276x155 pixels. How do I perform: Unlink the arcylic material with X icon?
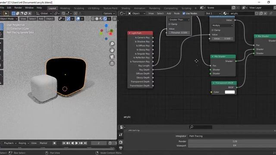(x=265, y=13)
